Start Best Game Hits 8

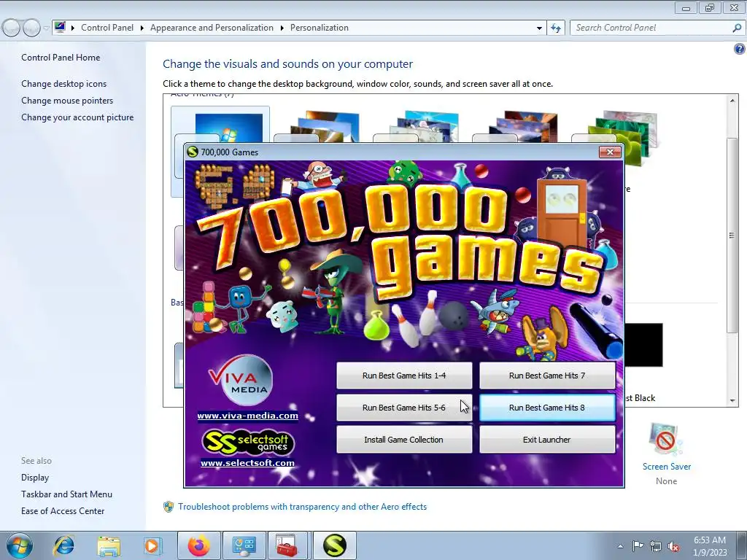[x=547, y=408]
